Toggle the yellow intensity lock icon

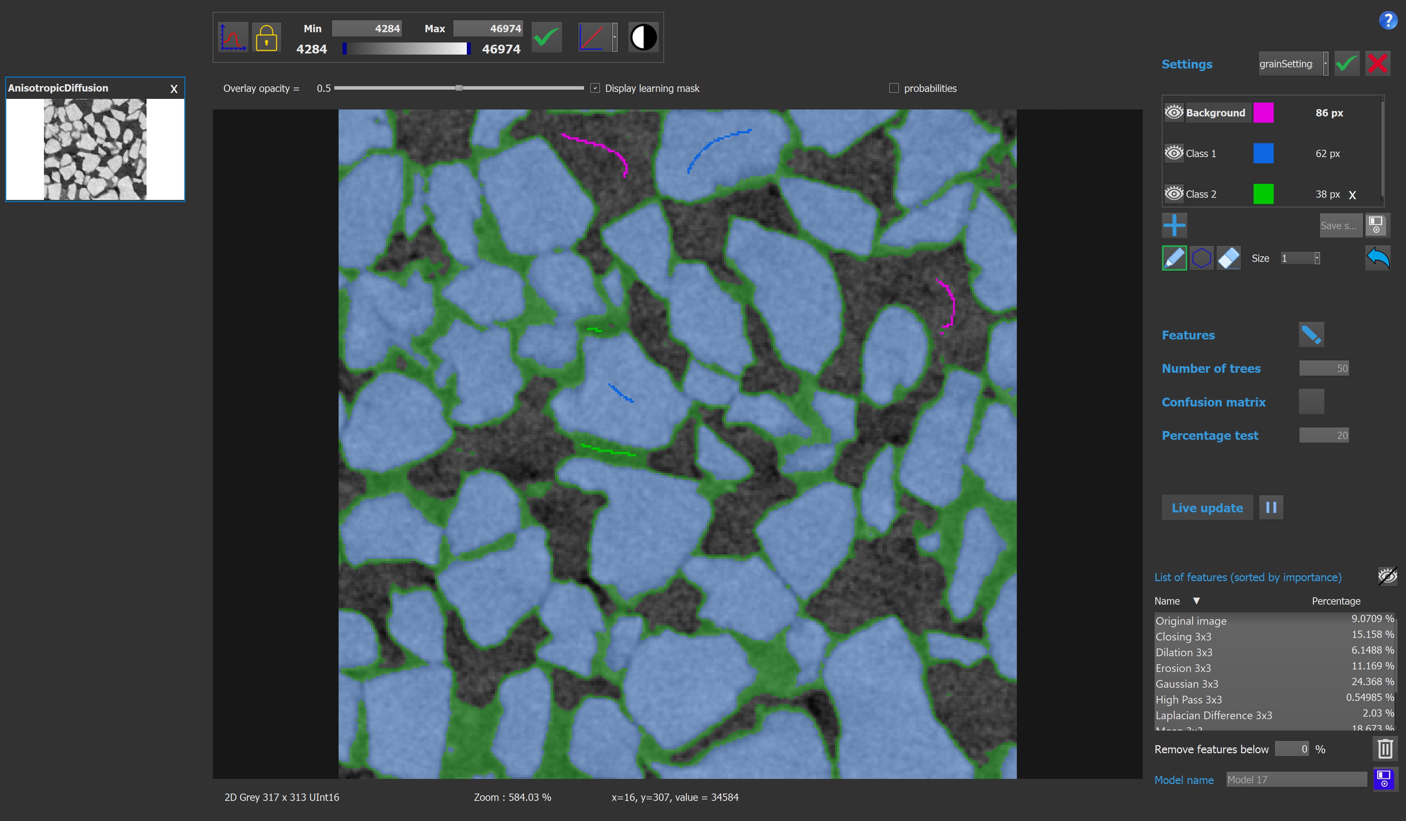[x=266, y=37]
